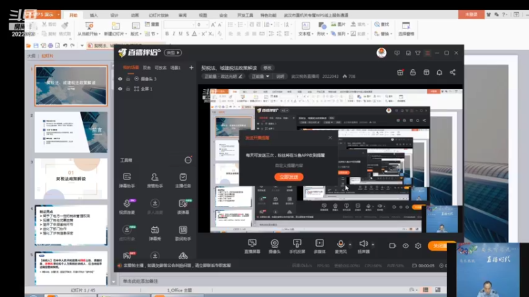Toggle visibility eye for 摄像头 3 source
Image resolution: width=529 pixels, height=297 pixels.
(120, 79)
